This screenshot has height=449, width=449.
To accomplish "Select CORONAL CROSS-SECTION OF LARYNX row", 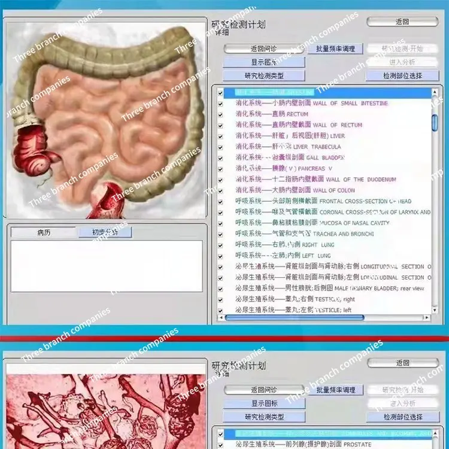I will click(333, 212).
